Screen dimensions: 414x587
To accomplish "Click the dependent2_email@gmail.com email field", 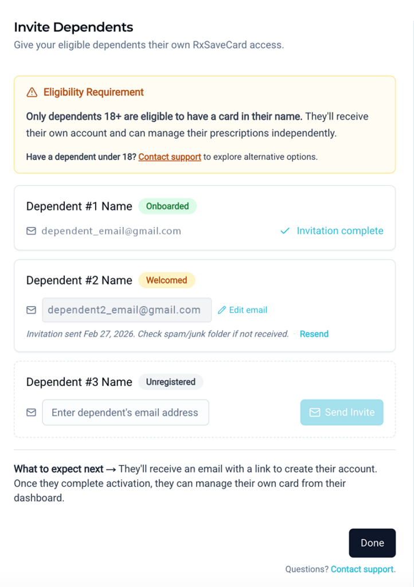I will 127,310.
